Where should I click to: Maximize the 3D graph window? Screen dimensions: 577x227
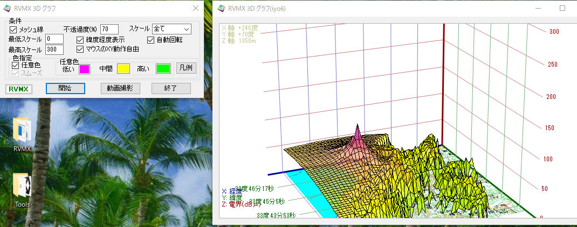click(x=562, y=9)
